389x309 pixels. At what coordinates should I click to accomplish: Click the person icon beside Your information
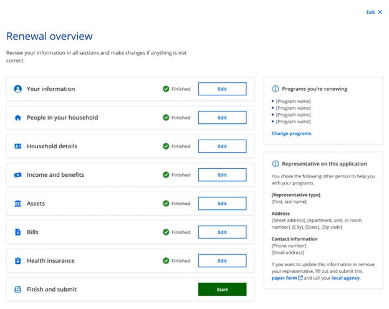point(17,89)
